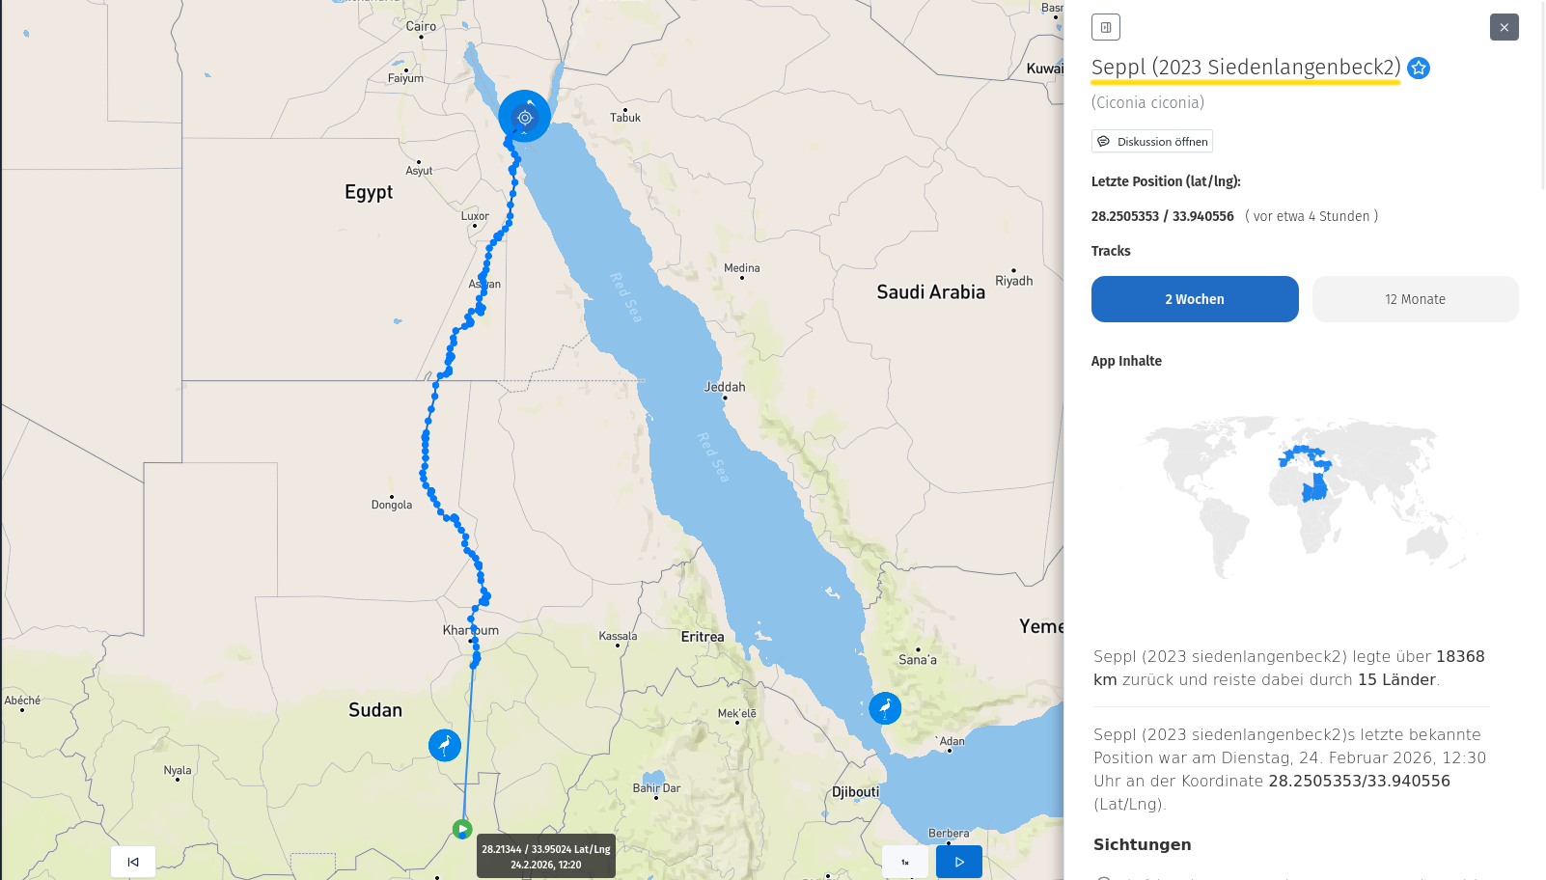Screen dimensions: 1546x880
Task: Click the last position coordinates 28.2505353 / 33.940556
Action: click(1162, 216)
